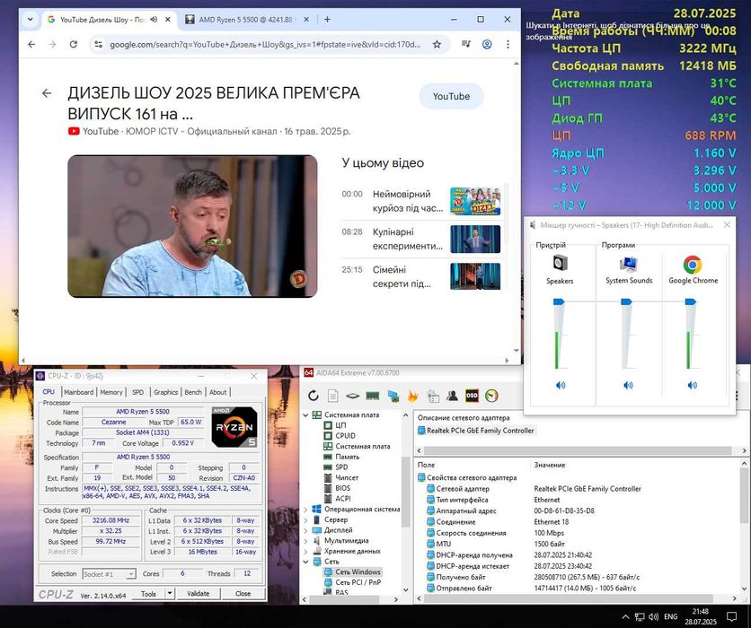Jump to 08:28 Кулінарні експерименти chapter

coord(420,240)
